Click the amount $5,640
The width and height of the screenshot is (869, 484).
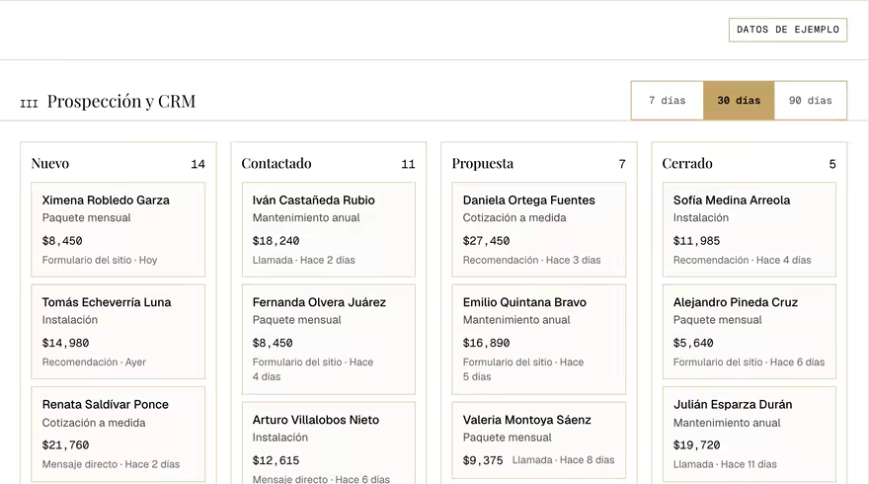(x=693, y=343)
